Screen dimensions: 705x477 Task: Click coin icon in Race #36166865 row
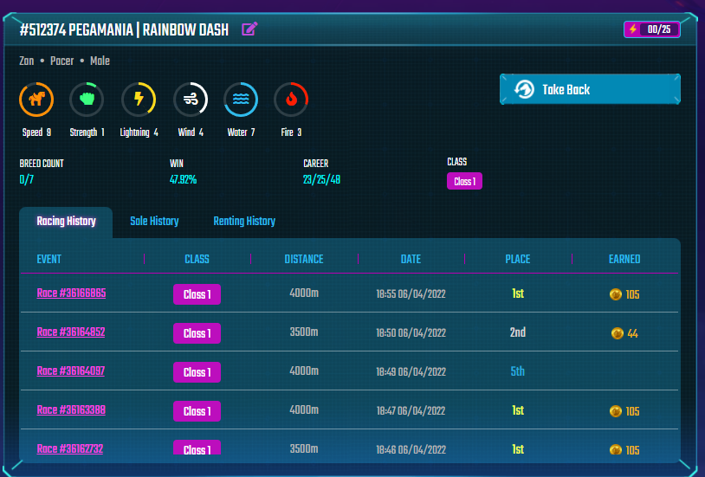coord(616,294)
